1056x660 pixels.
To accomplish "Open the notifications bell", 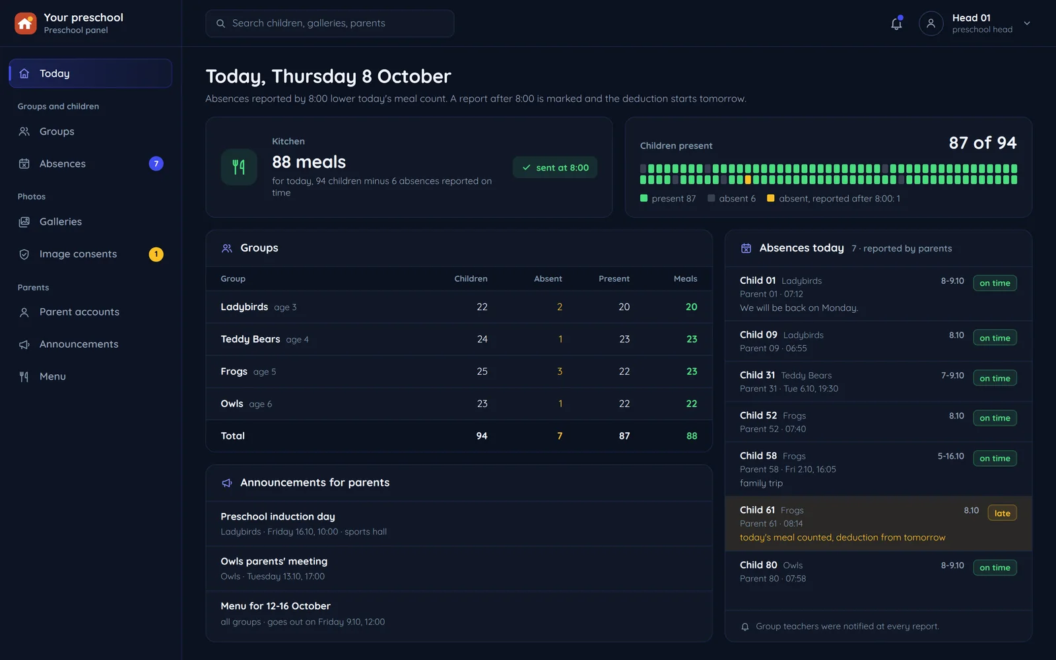I will tap(896, 24).
